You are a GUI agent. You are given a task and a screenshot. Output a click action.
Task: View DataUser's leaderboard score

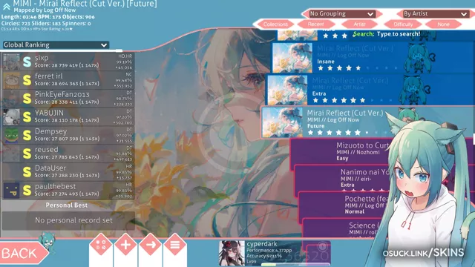click(68, 172)
